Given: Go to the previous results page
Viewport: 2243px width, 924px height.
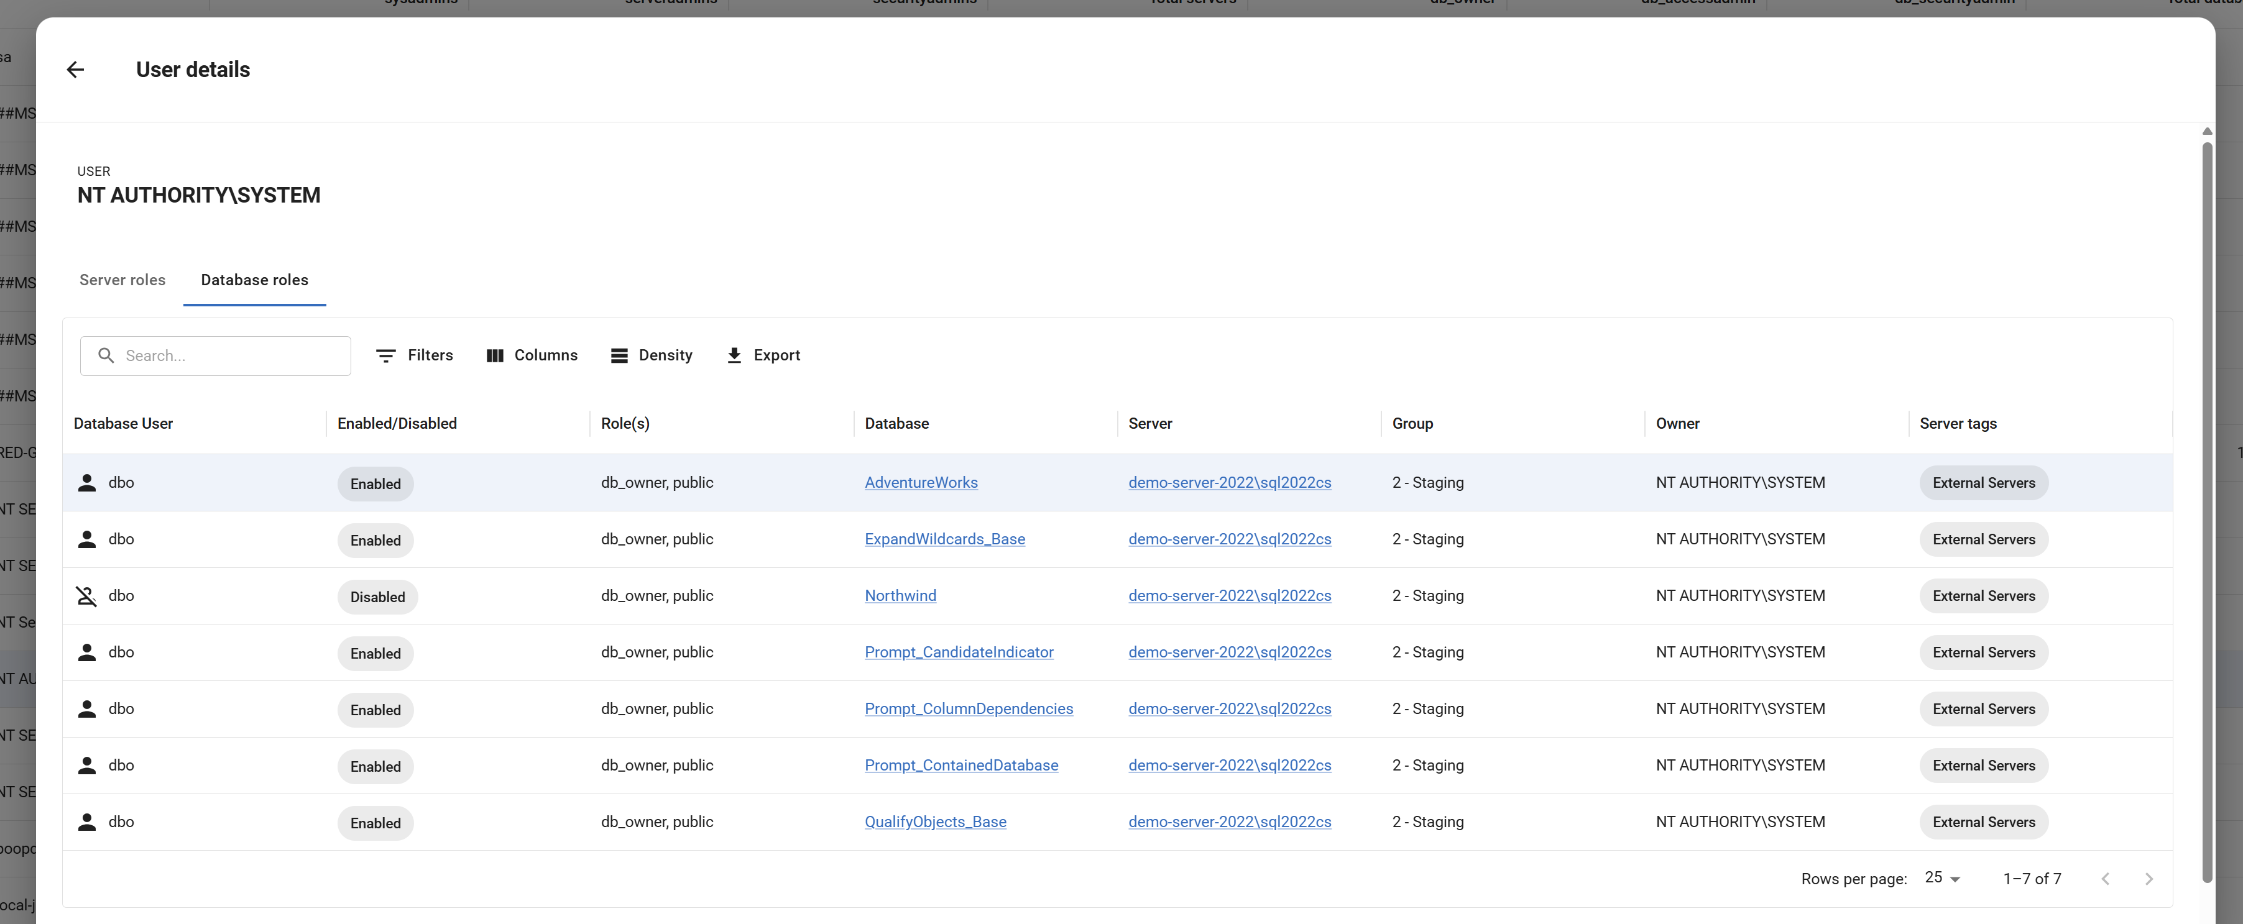Looking at the screenshot, I should [2104, 879].
